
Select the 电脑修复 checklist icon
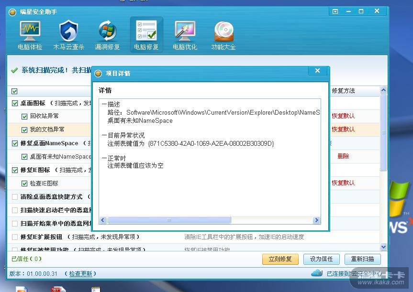tap(146, 35)
